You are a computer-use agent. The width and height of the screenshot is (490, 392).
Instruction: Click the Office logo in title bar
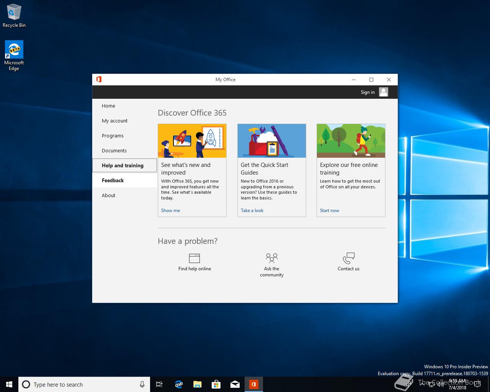pyautogui.click(x=99, y=79)
